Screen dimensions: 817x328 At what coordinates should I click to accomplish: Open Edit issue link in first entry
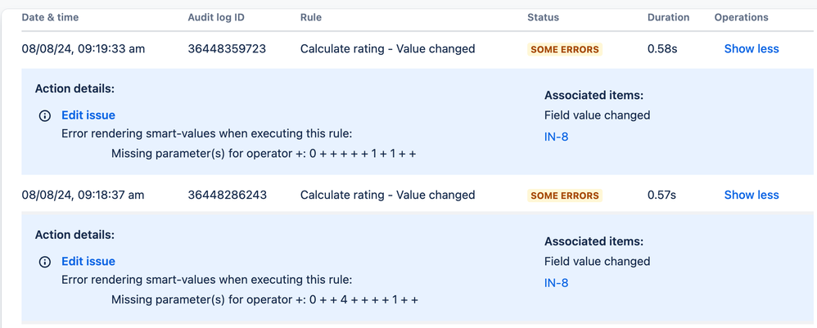pos(88,115)
